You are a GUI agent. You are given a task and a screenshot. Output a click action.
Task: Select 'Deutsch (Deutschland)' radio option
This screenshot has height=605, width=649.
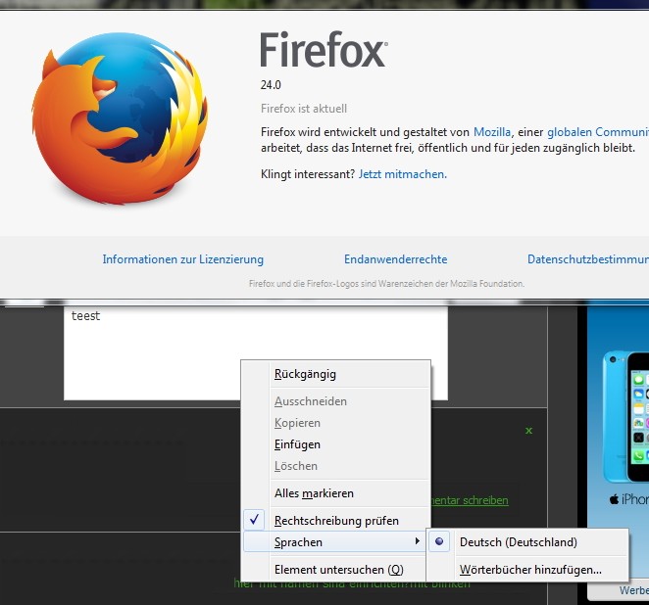527,542
